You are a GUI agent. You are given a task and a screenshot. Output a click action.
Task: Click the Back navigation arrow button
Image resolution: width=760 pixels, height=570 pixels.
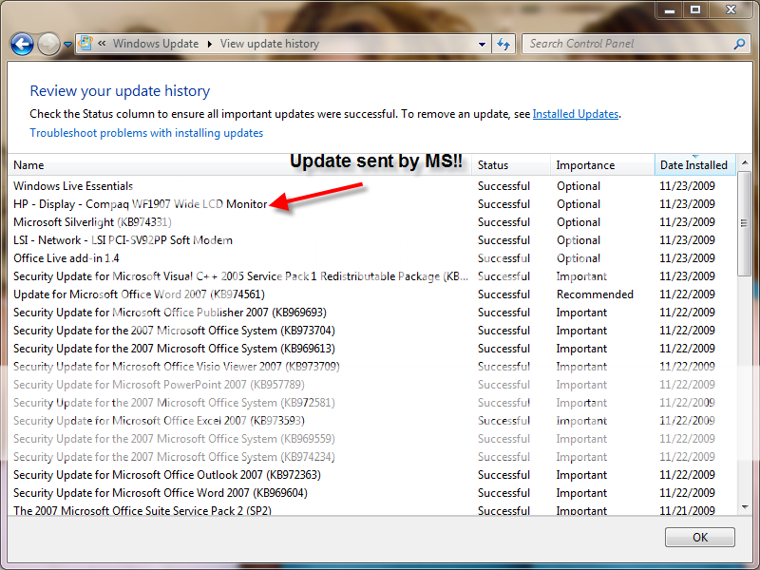[x=22, y=44]
